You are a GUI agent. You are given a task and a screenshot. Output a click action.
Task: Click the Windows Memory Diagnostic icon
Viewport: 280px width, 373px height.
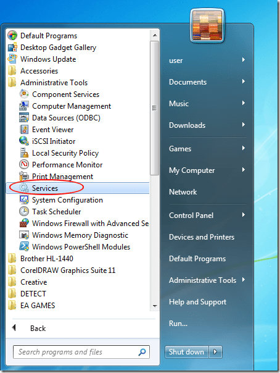[24, 235]
